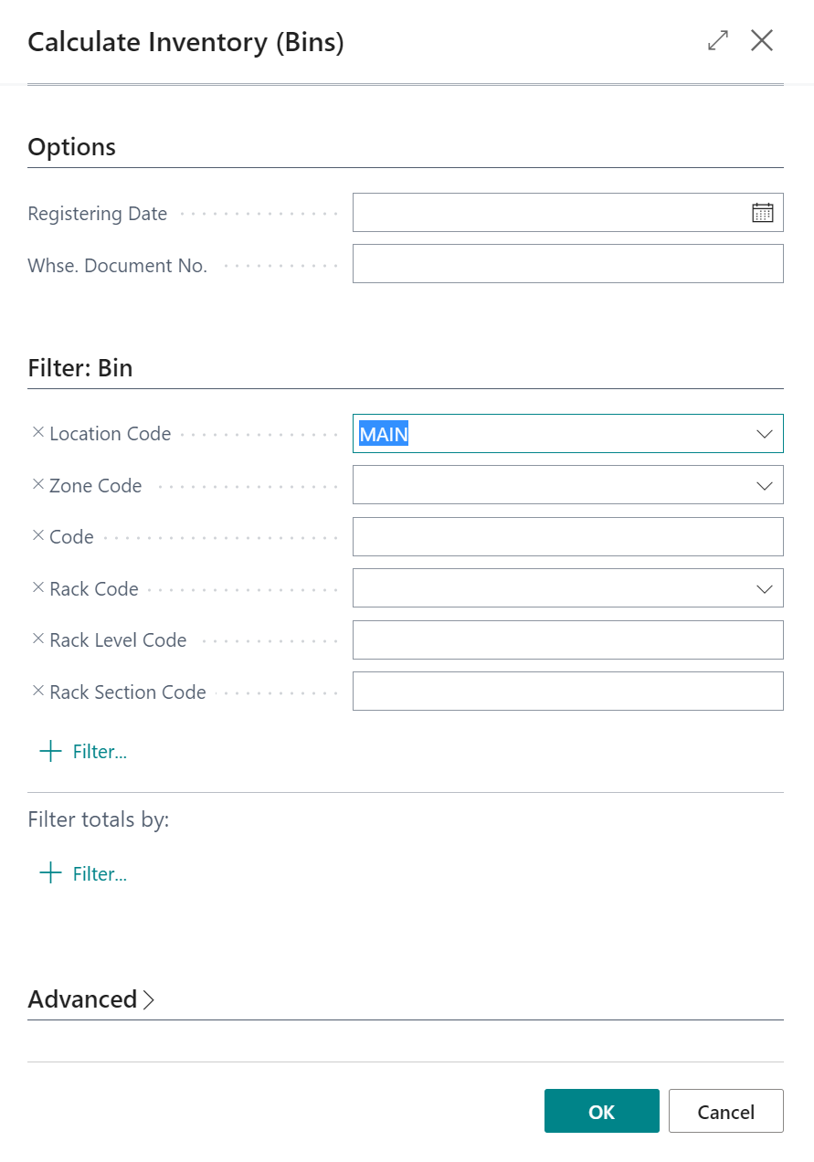Viewport: 814px width, 1162px height.
Task: Open the Registering Date calendar picker
Action: pos(762,213)
